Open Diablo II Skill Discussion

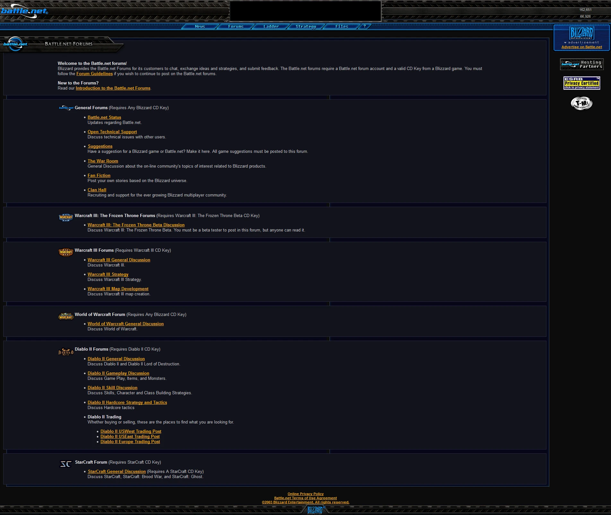coord(112,388)
